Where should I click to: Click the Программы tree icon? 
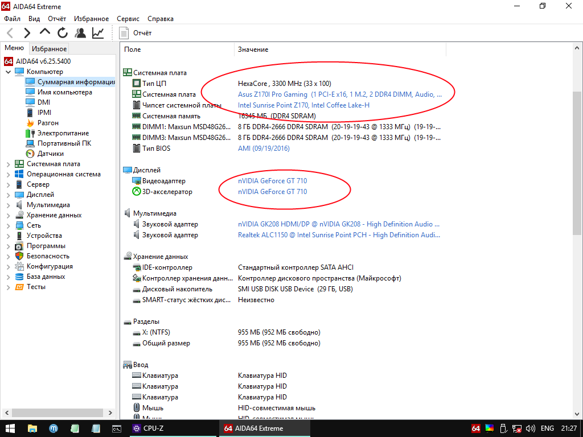tap(19, 246)
